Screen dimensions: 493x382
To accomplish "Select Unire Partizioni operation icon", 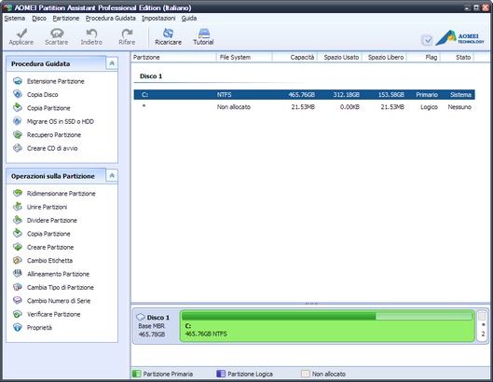I will pyautogui.click(x=18, y=207).
